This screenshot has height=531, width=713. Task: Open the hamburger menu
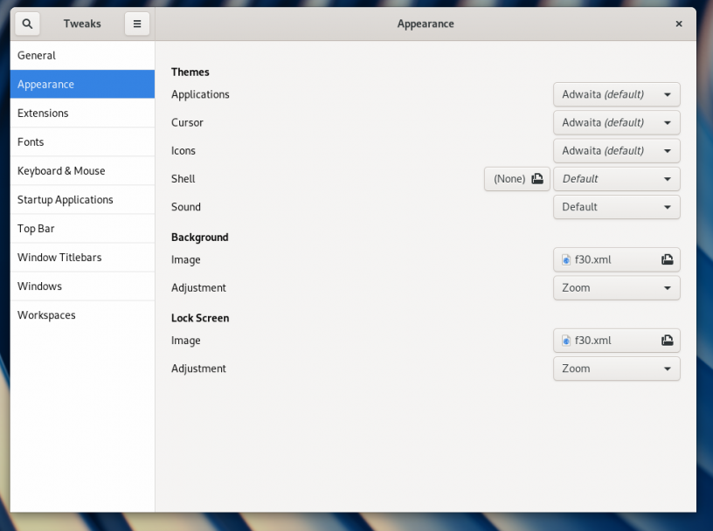[136, 24]
